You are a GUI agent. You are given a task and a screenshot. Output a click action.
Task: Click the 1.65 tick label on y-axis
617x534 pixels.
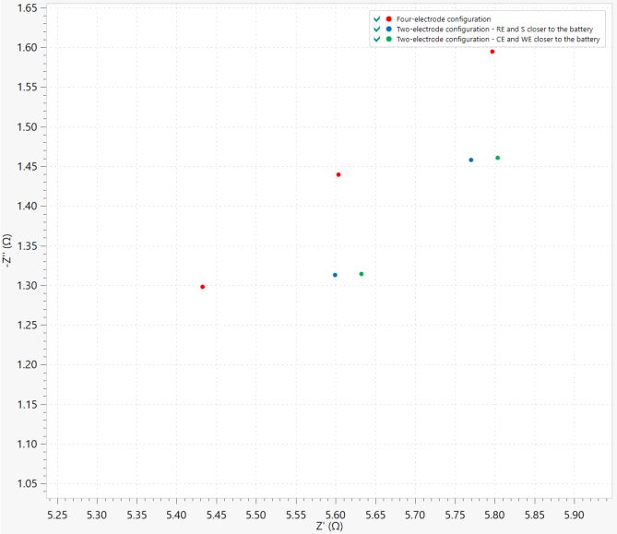point(24,7)
